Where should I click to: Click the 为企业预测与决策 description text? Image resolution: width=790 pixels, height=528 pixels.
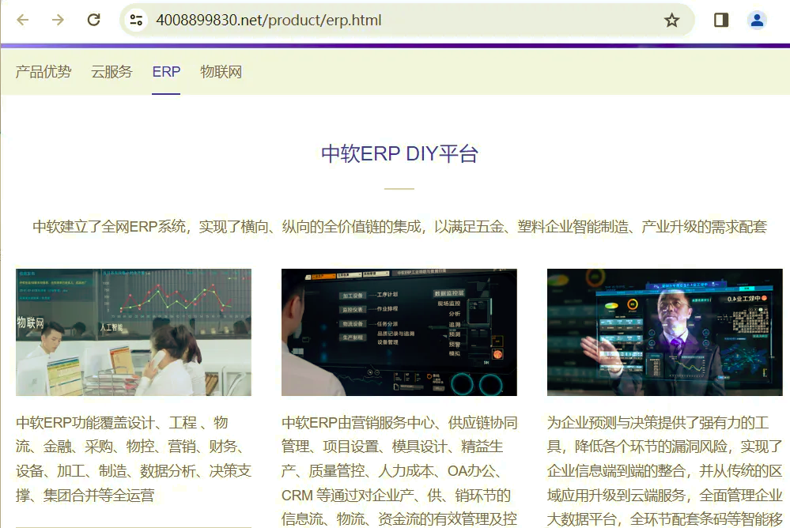click(664, 471)
